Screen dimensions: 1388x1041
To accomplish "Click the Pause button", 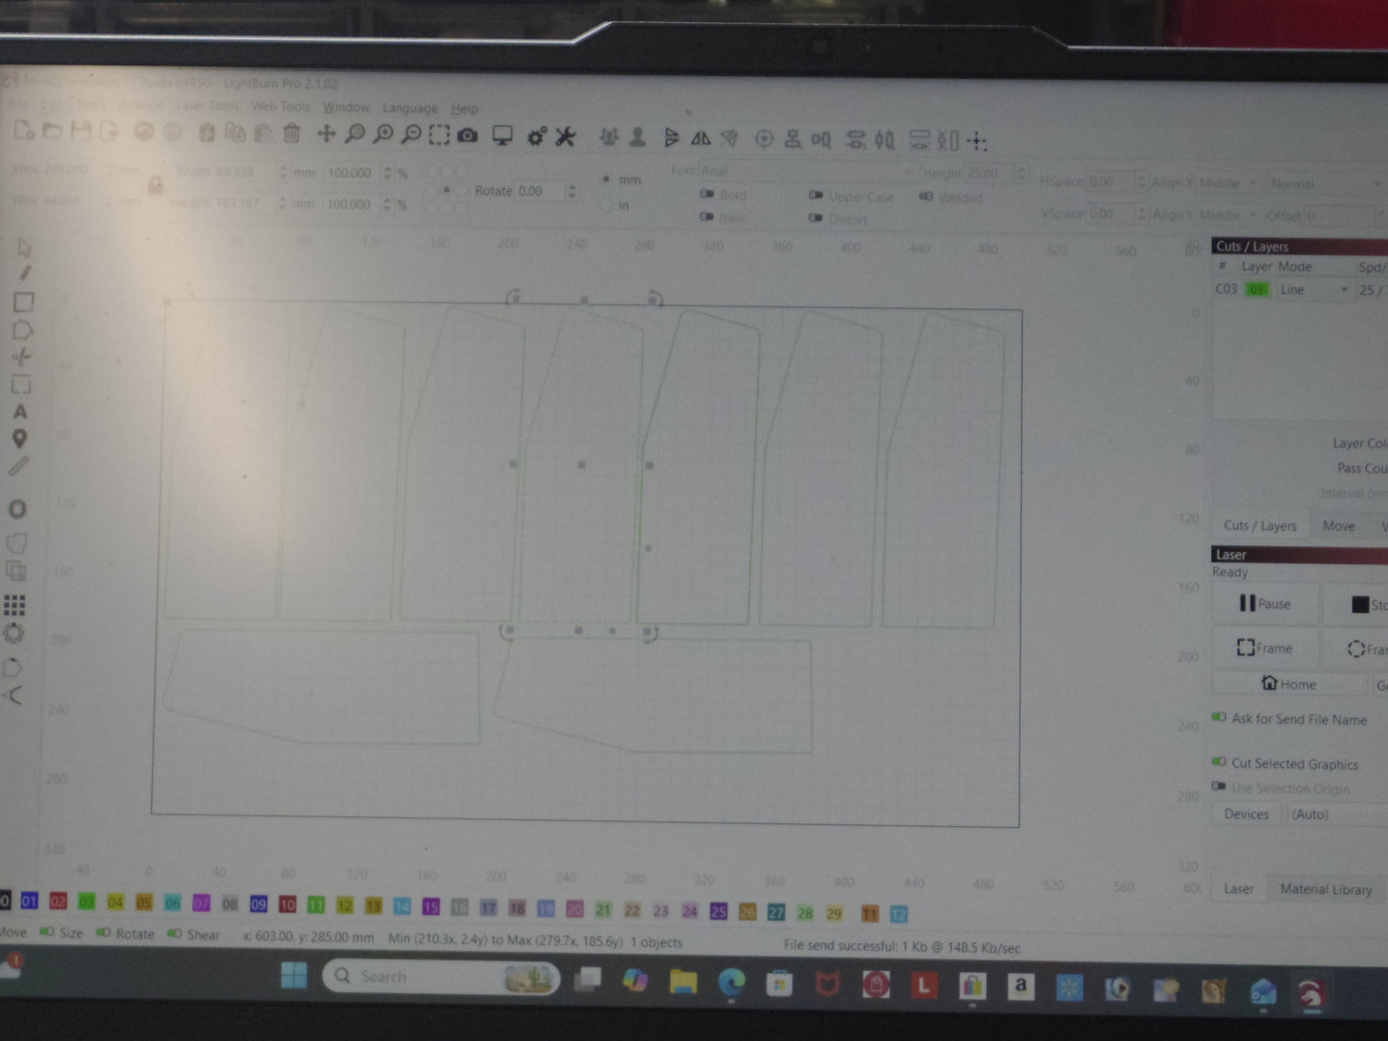I will (x=1265, y=603).
